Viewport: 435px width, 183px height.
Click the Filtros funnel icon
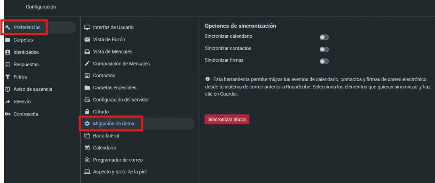(x=8, y=77)
